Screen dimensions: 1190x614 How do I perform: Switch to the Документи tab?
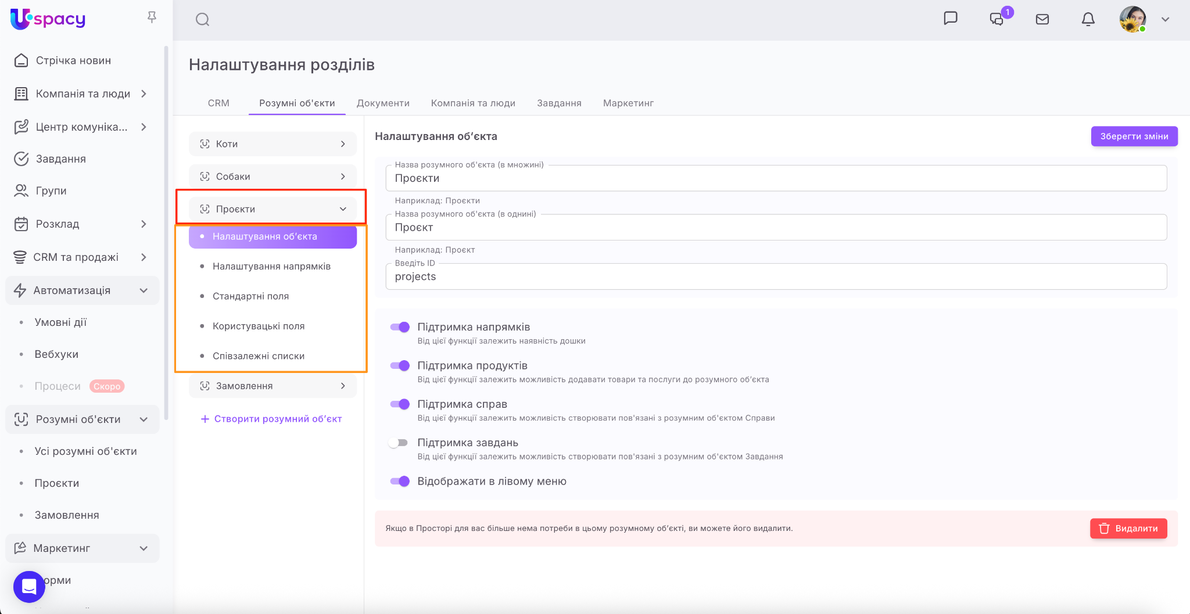pos(383,103)
